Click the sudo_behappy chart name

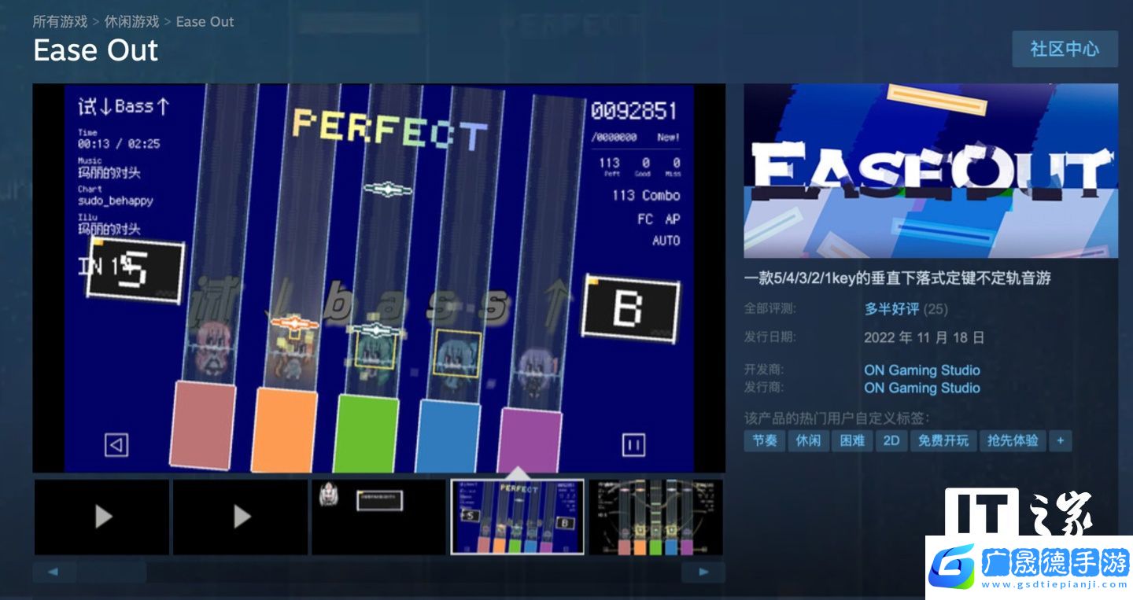click(115, 201)
